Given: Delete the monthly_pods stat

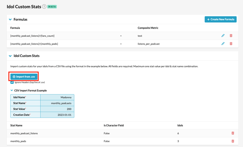Looking at the screenshot, I should pos(233,141).
